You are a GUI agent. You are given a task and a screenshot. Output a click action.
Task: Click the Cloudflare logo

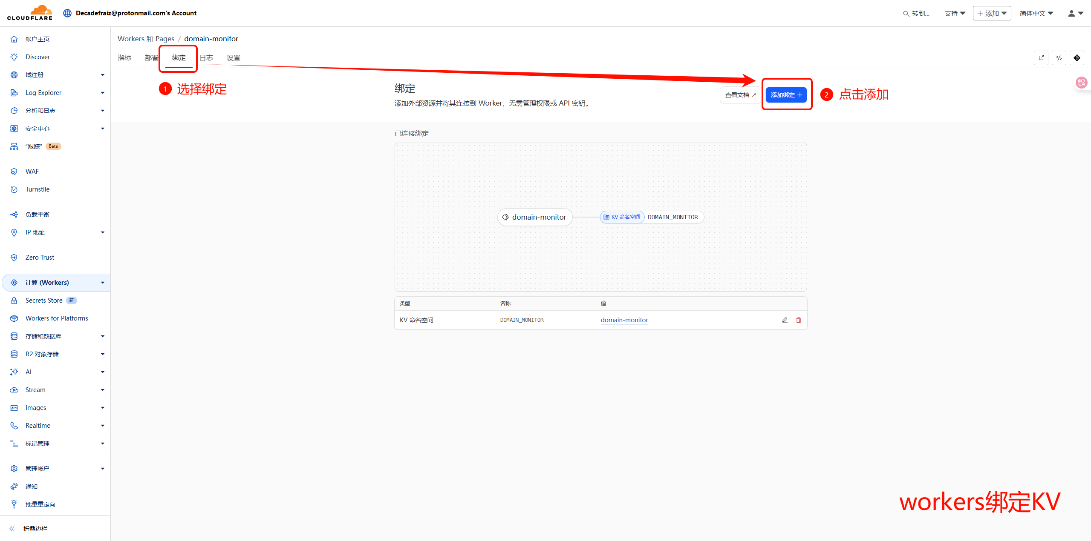click(30, 13)
